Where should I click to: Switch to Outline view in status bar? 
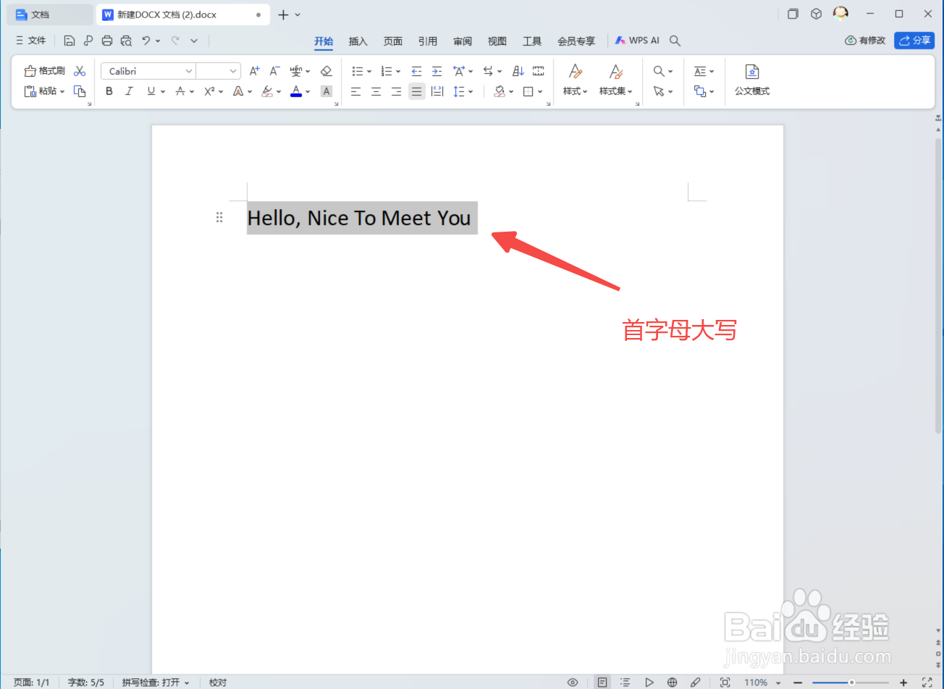(x=625, y=682)
